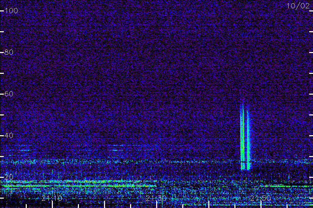Image resolution: width=313 pixels, height=208 pixels.
Task: Click the 80 frequency axis label
Action: click(x=9, y=52)
